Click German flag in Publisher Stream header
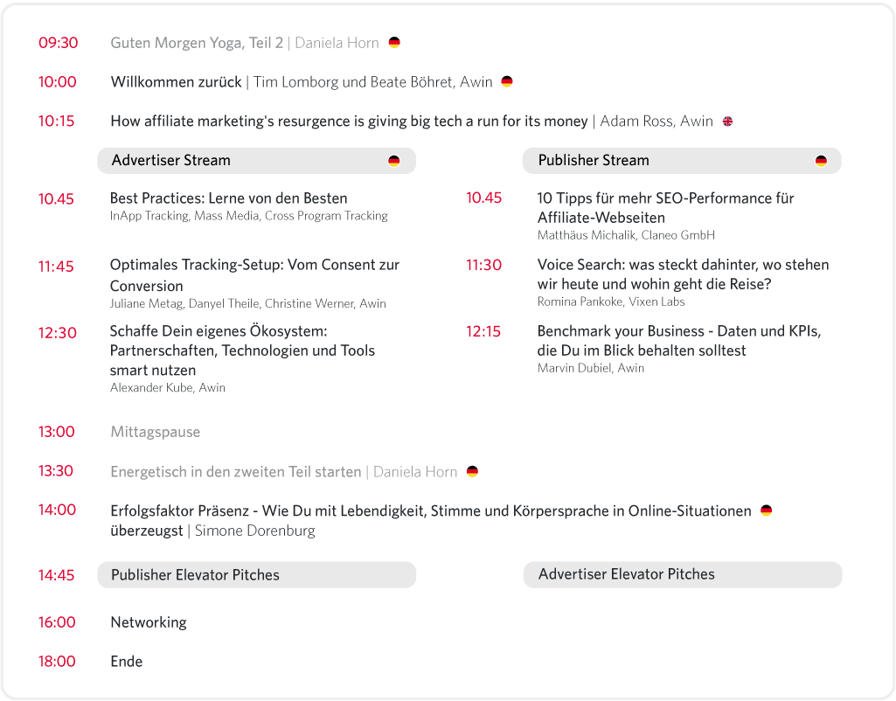896x701 pixels. [x=821, y=161]
